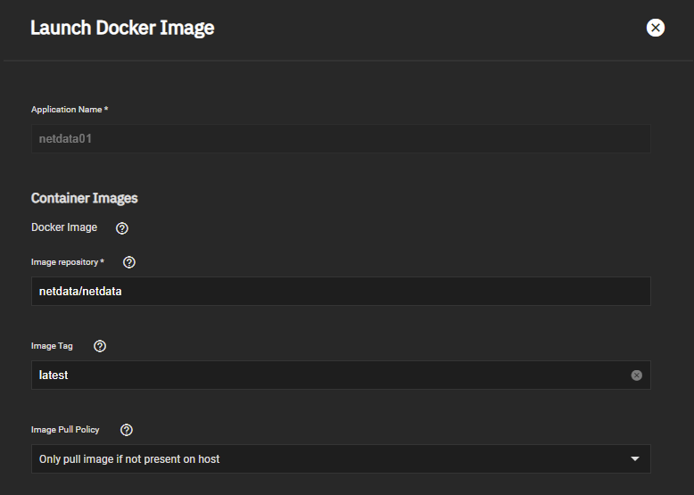Viewport: 694px width, 495px height.
Task: Close the Launch Docker Image dialog
Action: pos(656,28)
